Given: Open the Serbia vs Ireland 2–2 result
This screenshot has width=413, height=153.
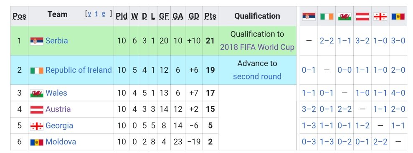Looking at the screenshot, I should pos(327,41).
